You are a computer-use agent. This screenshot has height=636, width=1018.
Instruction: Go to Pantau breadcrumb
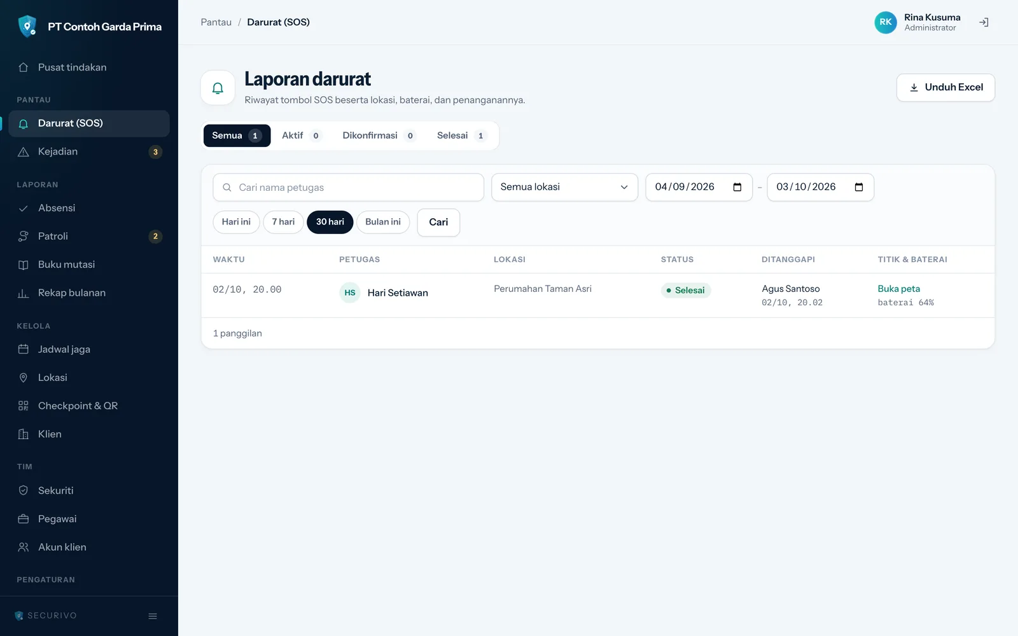coord(216,22)
